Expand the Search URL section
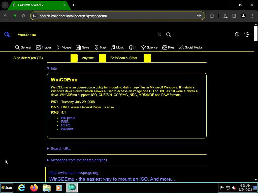The height and width of the screenshot is (193, 258). click(x=59, y=149)
